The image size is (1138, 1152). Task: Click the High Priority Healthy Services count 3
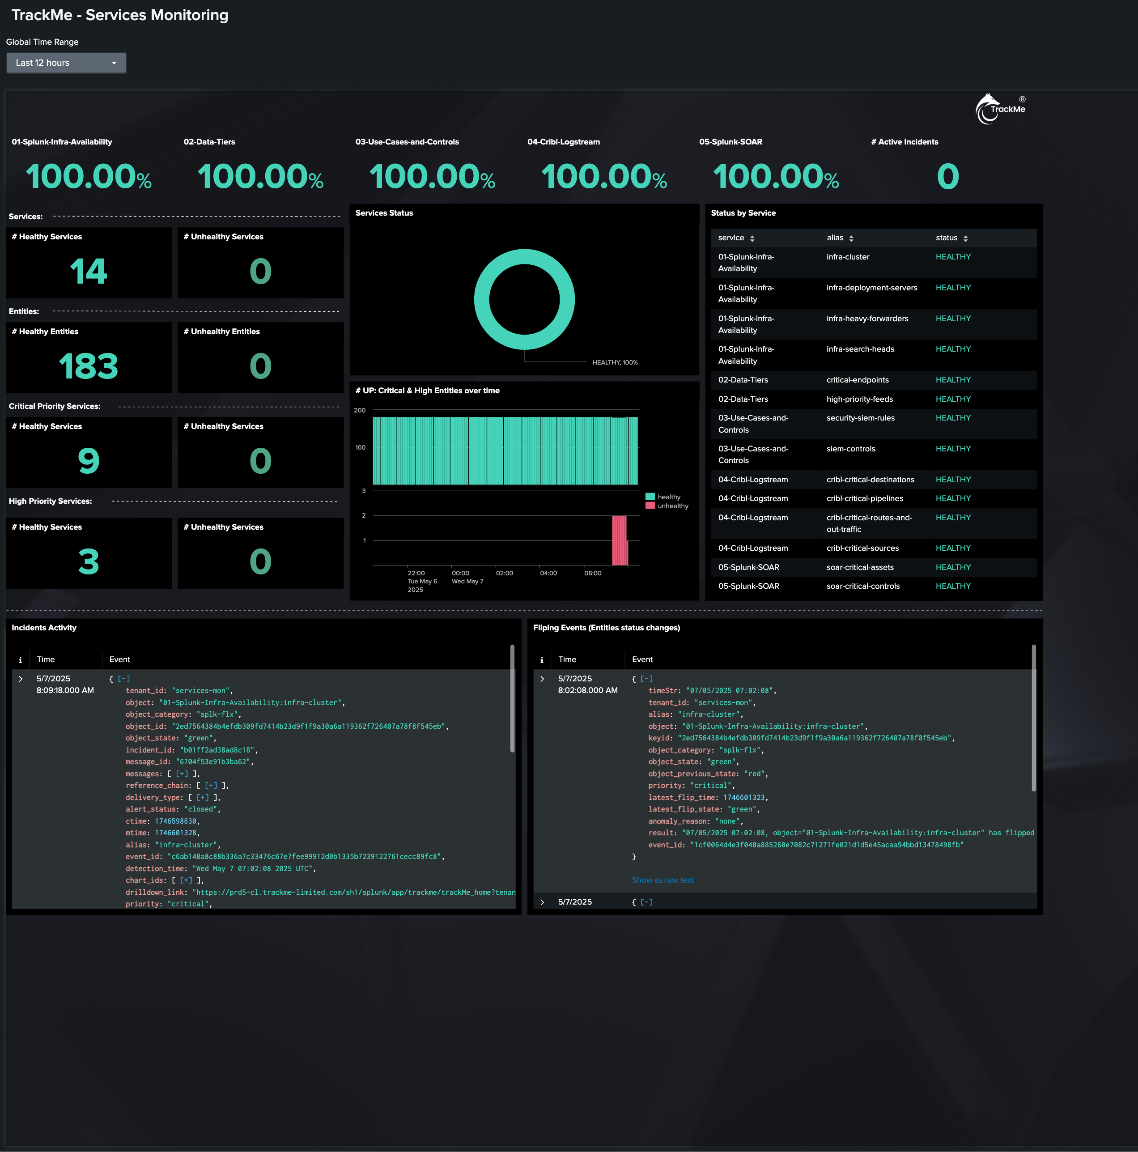88,562
